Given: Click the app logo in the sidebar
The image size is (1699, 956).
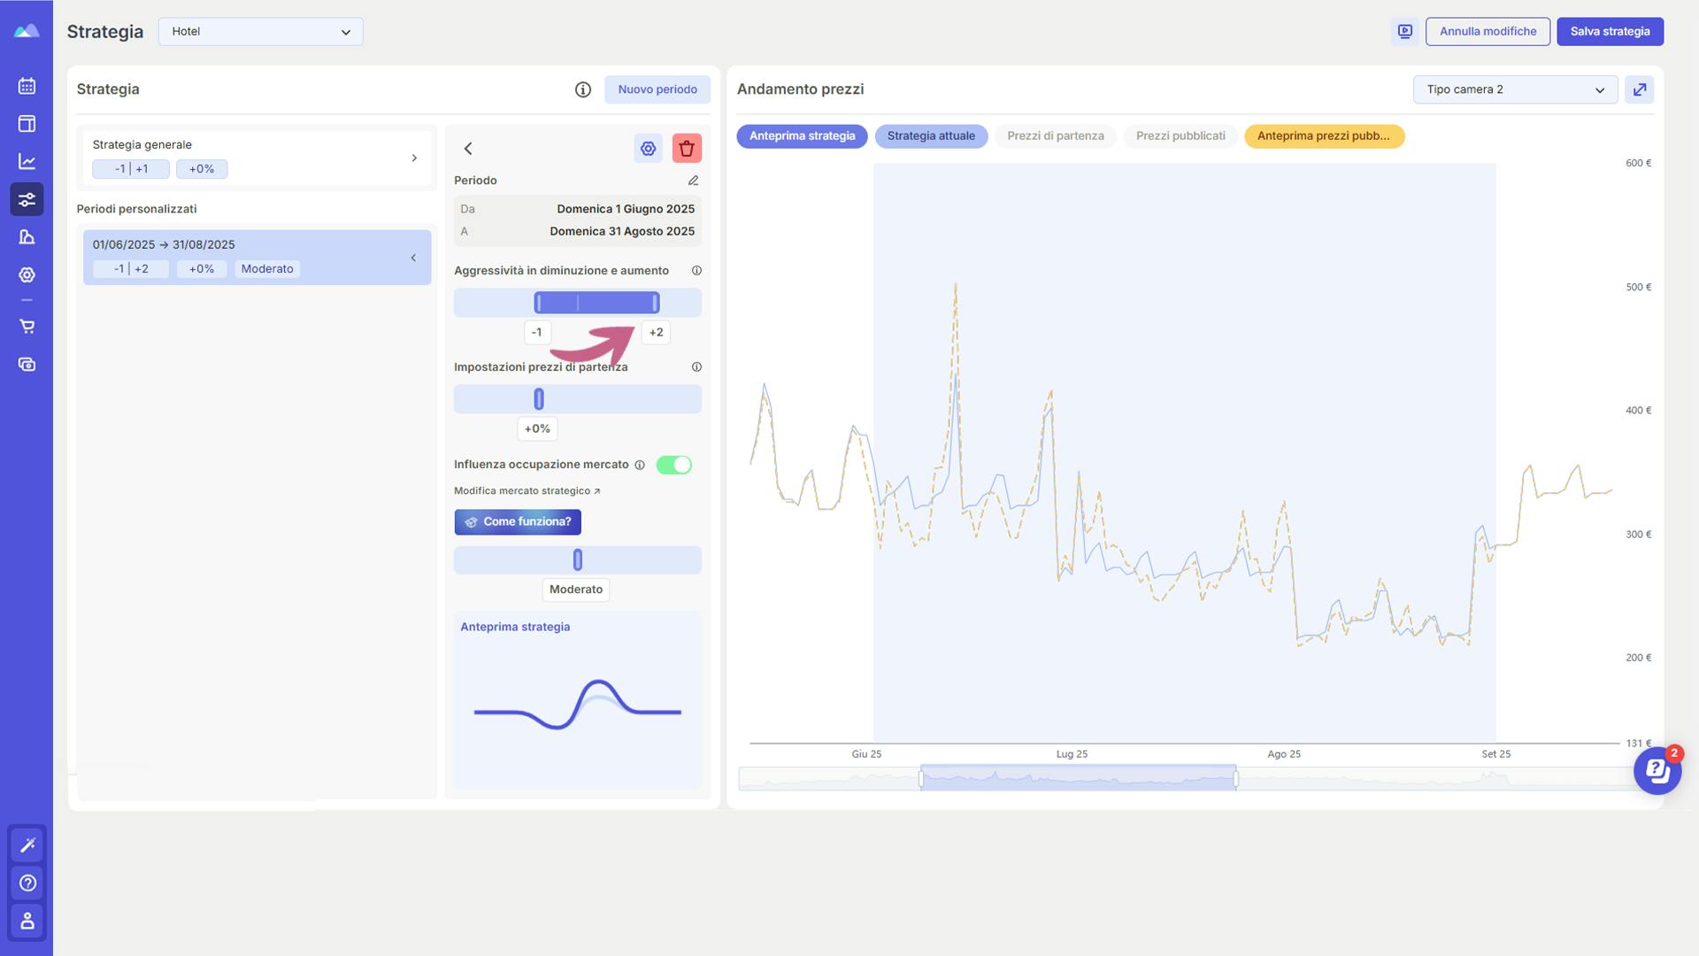Looking at the screenshot, I should coord(27,31).
